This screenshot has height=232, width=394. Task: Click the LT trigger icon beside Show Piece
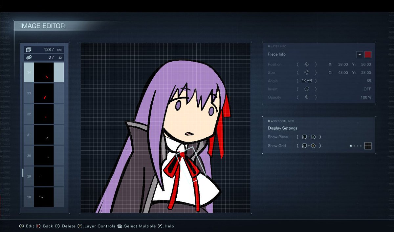pyautogui.click(x=304, y=137)
